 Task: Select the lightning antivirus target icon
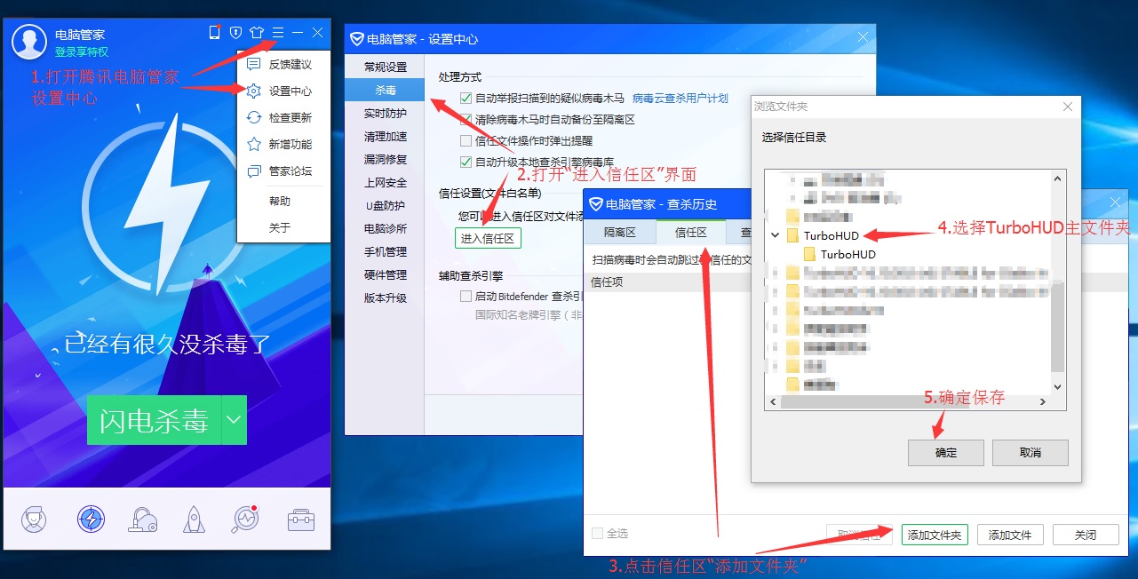(91, 519)
